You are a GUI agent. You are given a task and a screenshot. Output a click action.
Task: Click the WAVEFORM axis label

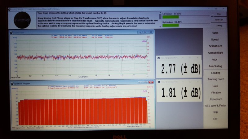[x=83, y=77]
